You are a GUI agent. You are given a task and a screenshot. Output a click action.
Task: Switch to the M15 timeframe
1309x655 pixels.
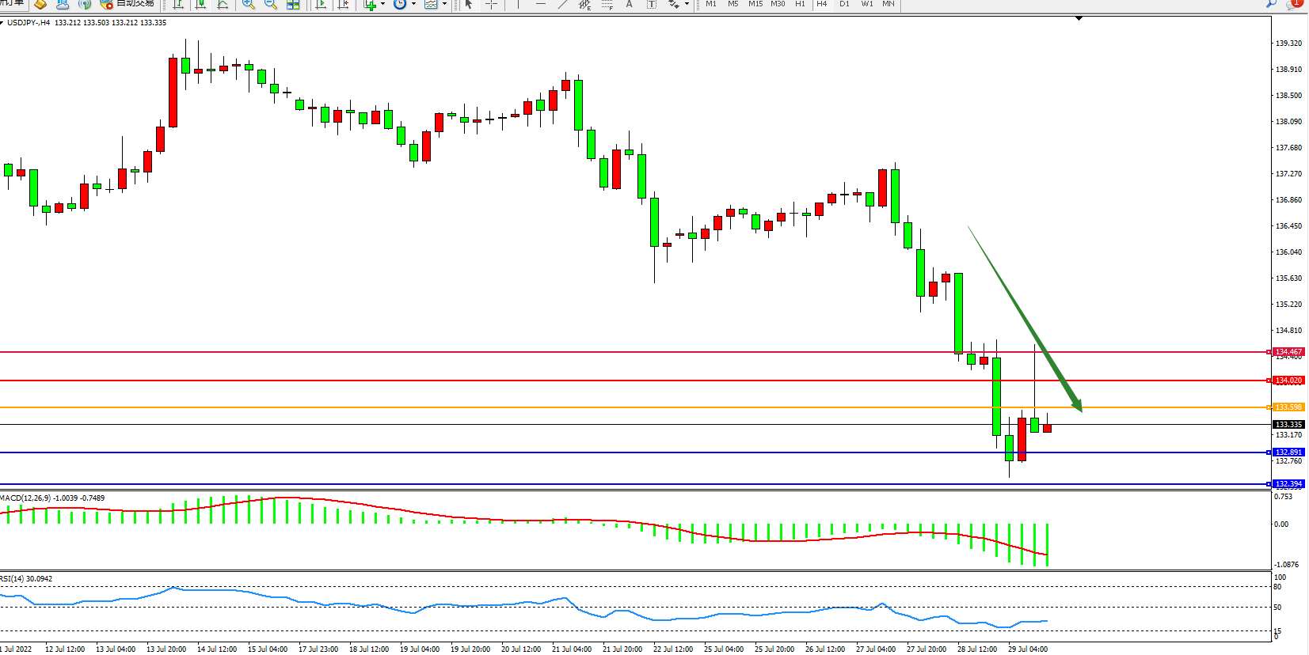click(755, 4)
